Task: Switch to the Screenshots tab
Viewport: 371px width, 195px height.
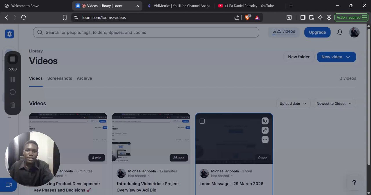Action: click(60, 78)
